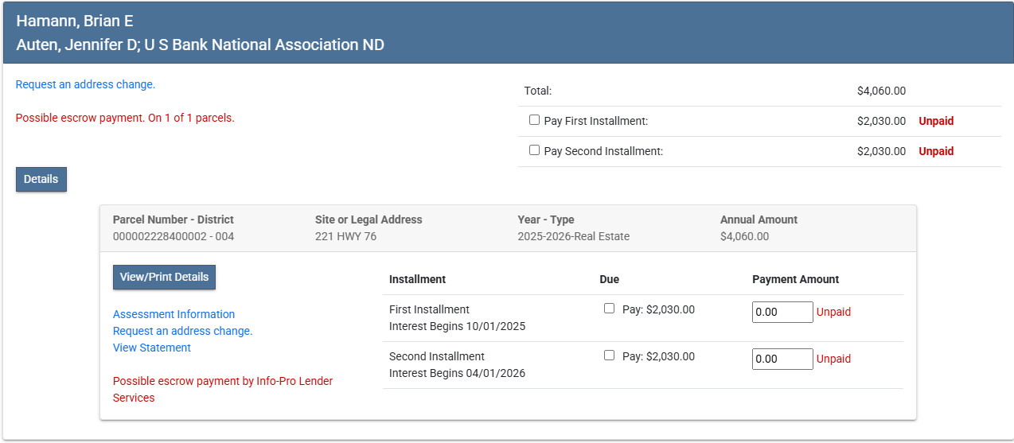Check the Pay Second Installment checkbox in totals
1014x443 pixels.
pyautogui.click(x=534, y=150)
